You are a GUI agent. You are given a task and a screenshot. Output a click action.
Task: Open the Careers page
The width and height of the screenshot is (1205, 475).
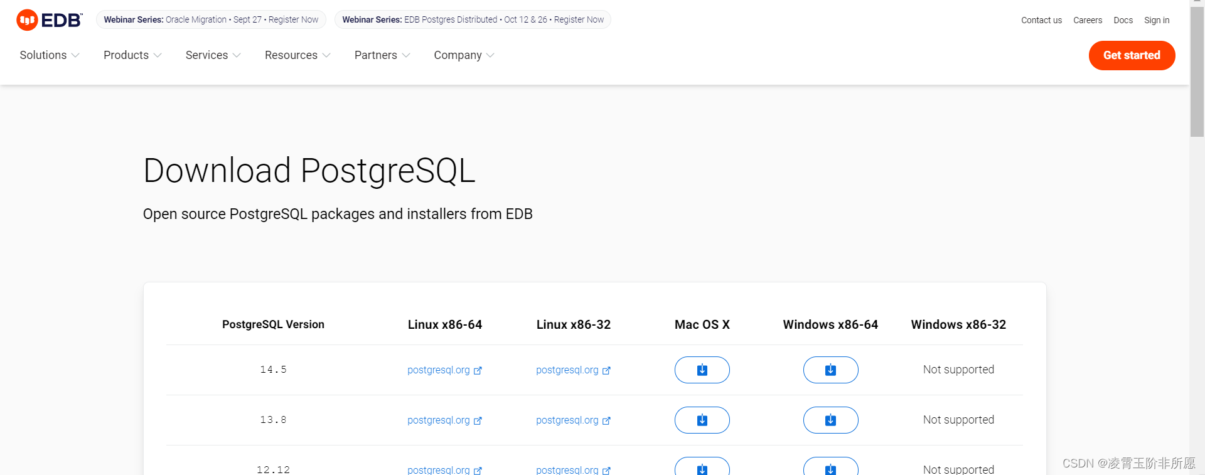pos(1088,20)
